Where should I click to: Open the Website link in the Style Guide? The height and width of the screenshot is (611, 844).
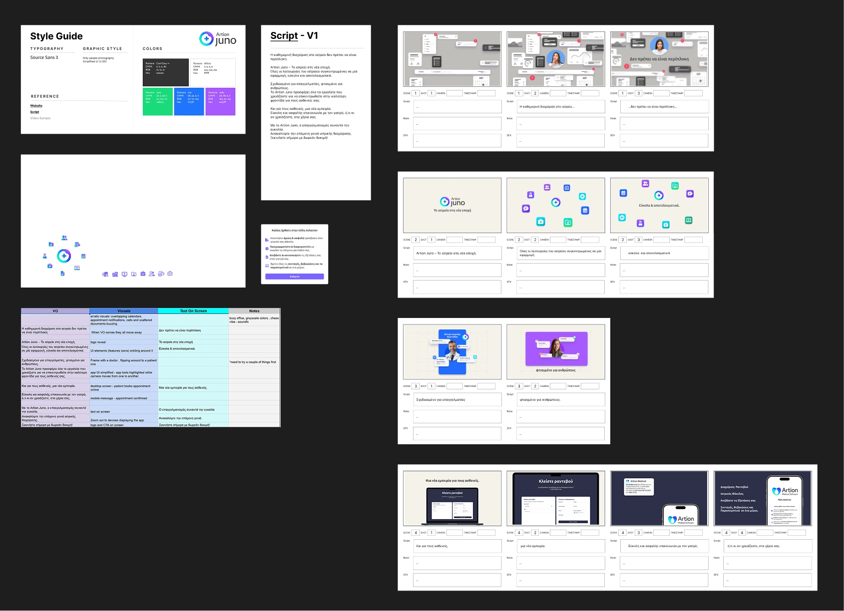coord(36,106)
